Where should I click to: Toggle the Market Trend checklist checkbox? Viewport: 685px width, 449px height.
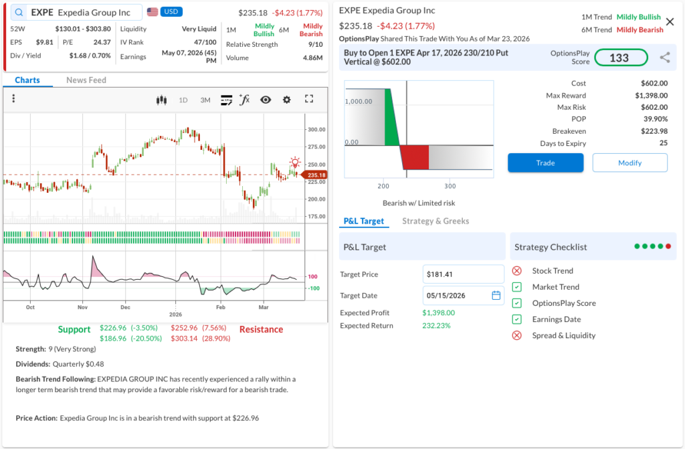point(516,287)
